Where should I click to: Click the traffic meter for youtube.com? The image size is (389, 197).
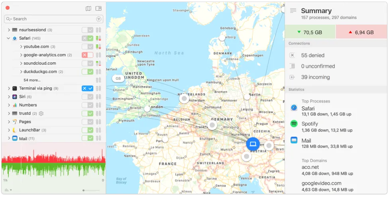pyautogui.click(x=98, y=46)
